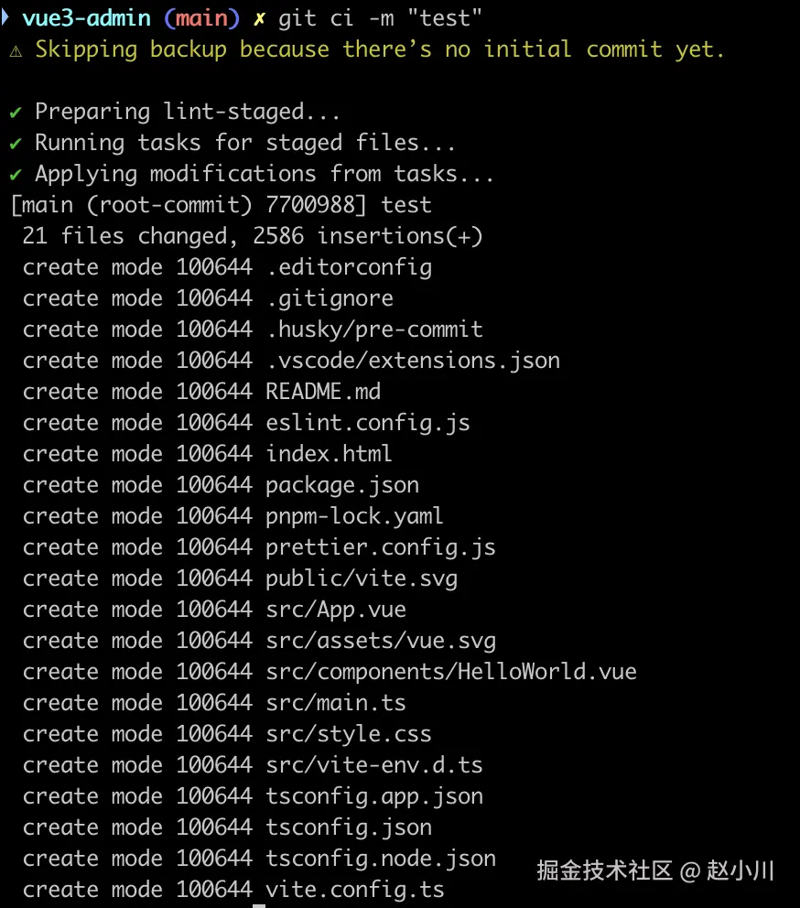The width and height of the screenshot is (800, 908).
Task: Click the eslint.config.js filename
Action: tap(368, 423)
